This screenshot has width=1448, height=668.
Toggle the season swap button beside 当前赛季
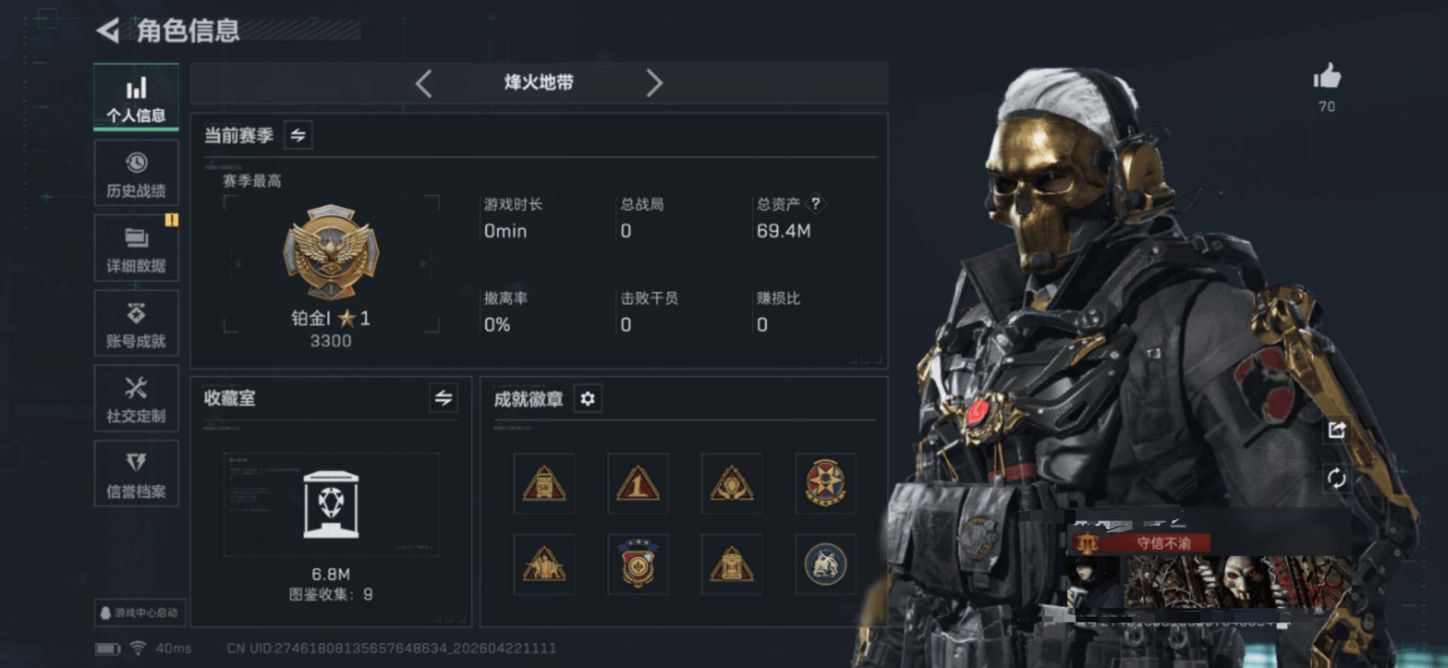[298, 135]
